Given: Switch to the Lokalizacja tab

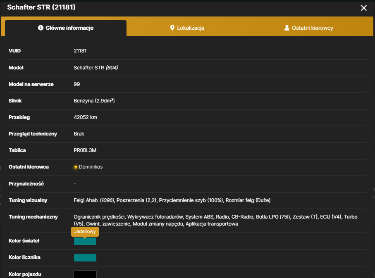Looking at the screenshot, I should [187, 28].
